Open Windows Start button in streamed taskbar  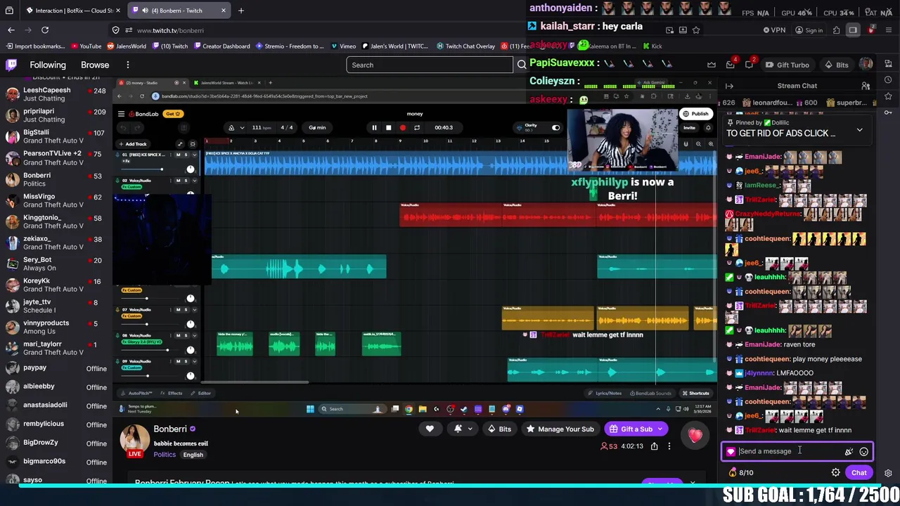[310, 409]
